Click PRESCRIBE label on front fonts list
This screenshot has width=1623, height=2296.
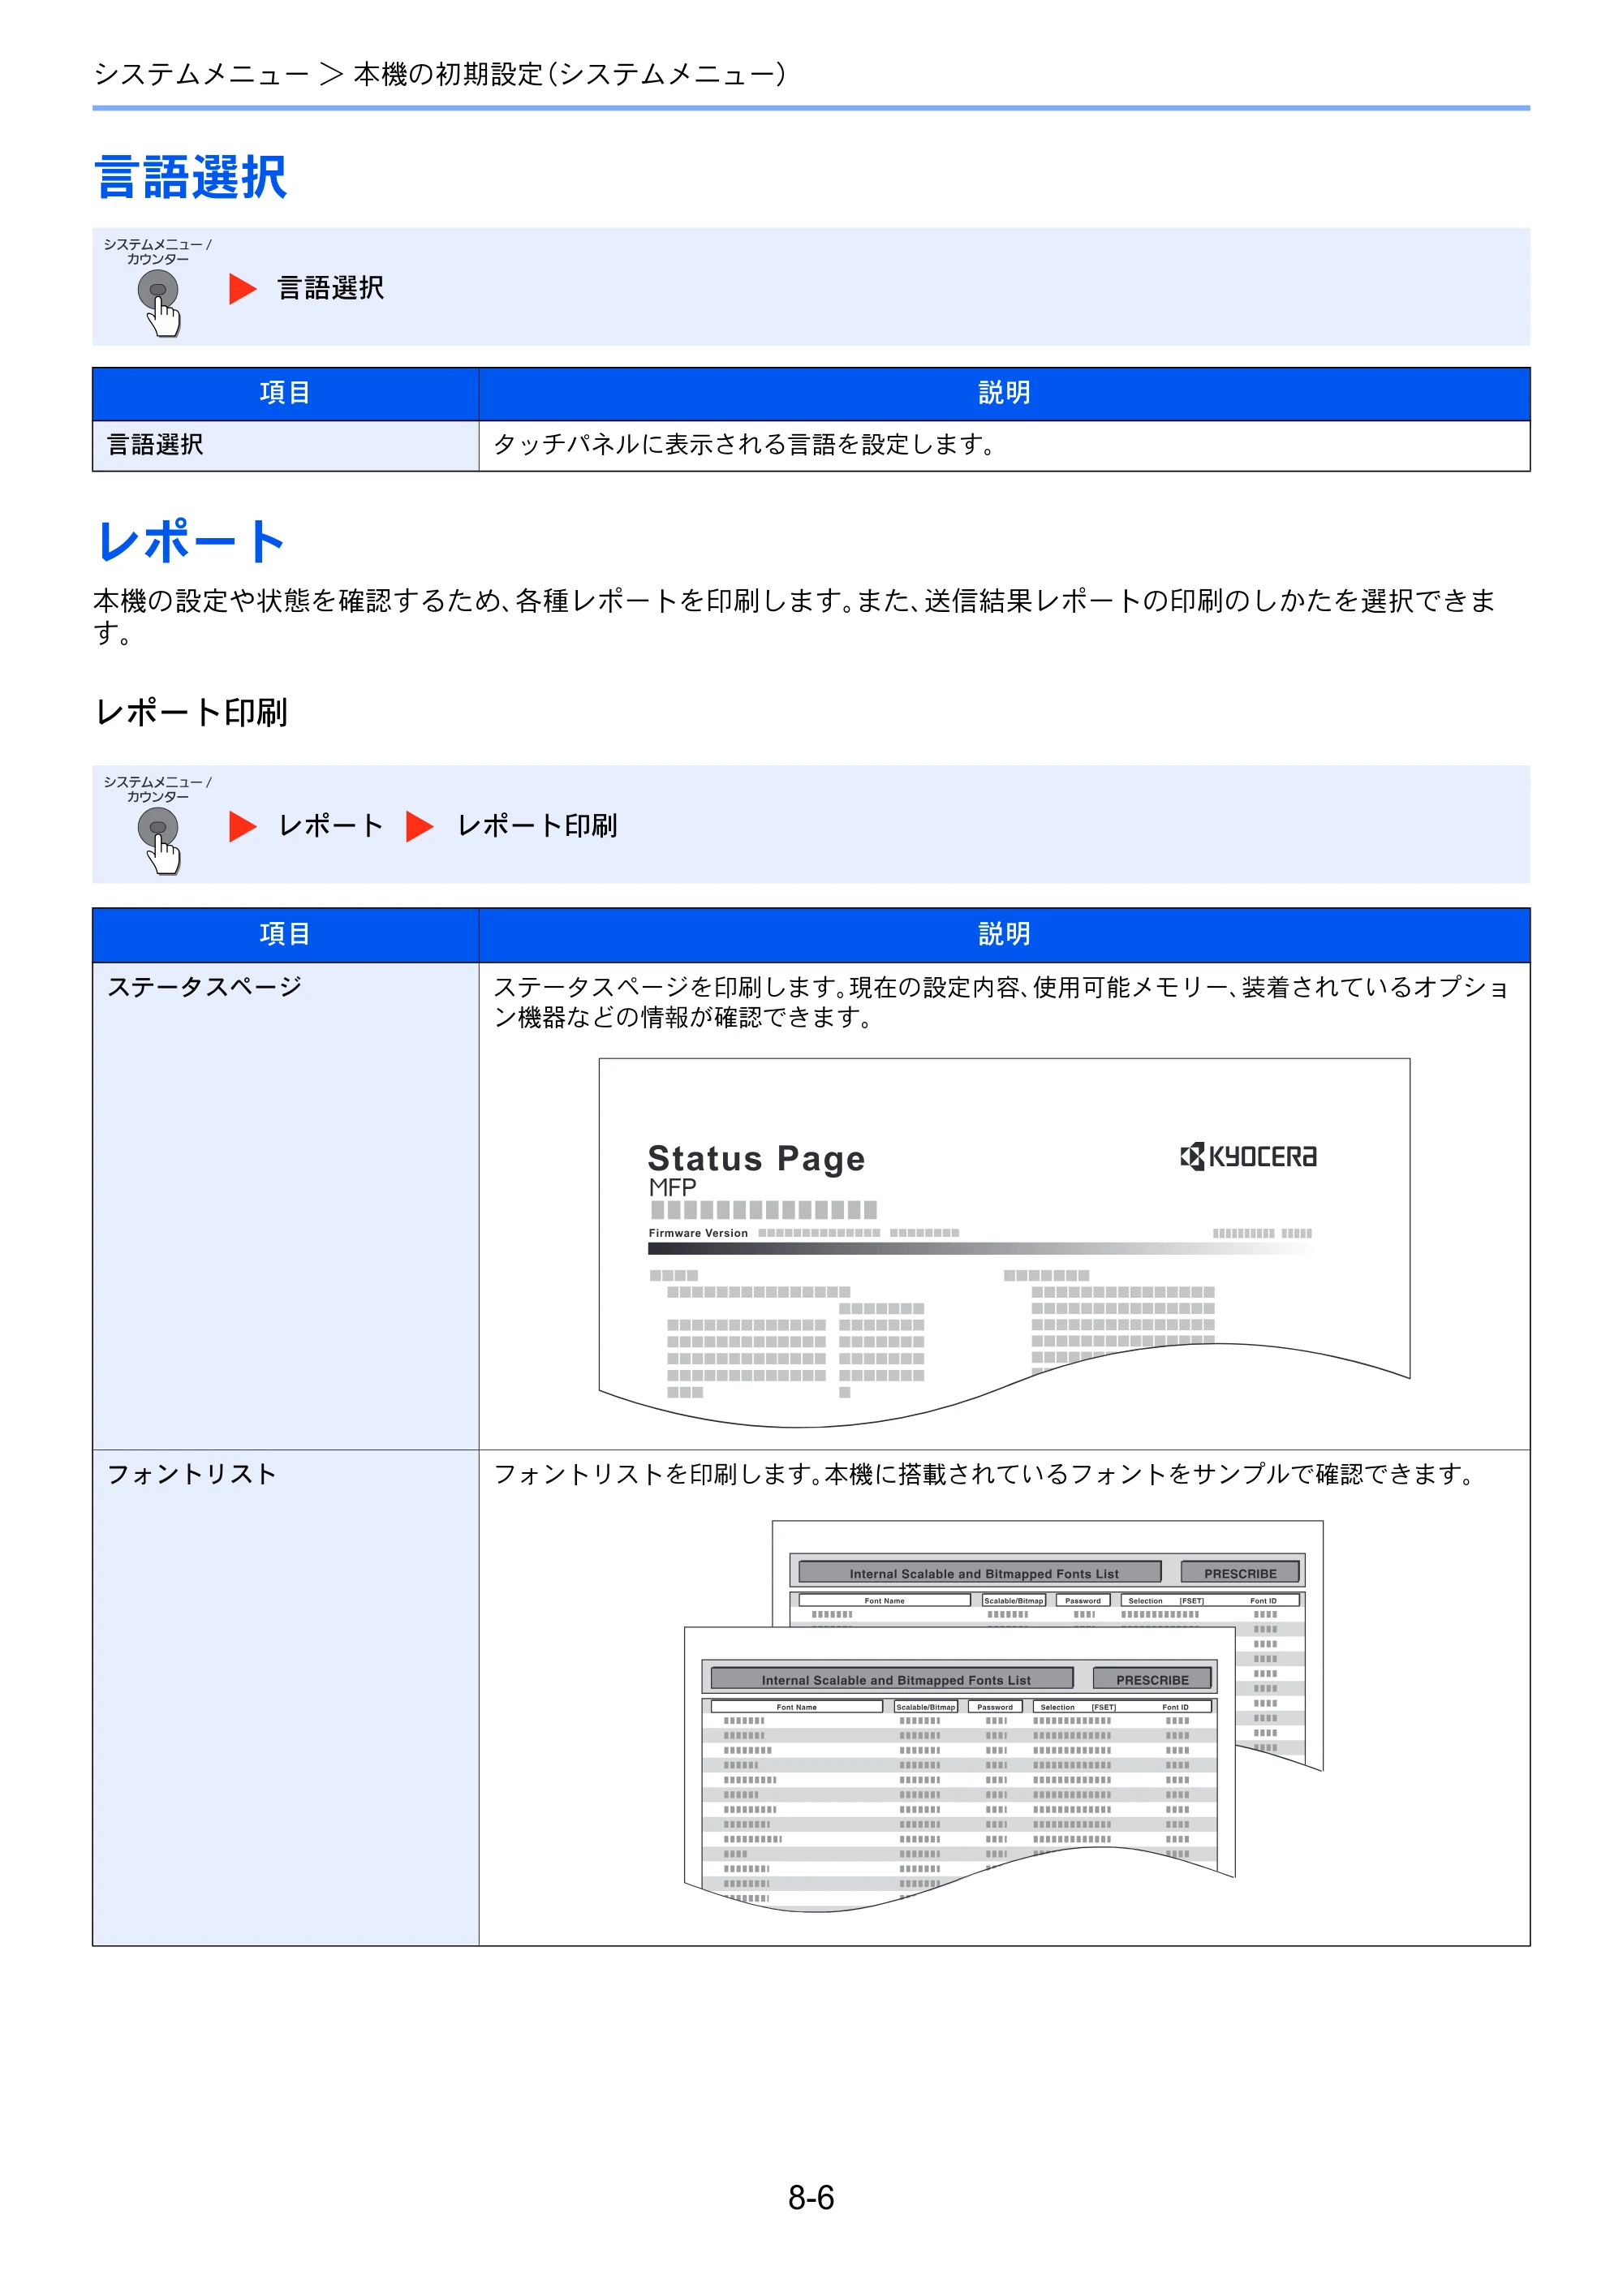(1152, 1680)
